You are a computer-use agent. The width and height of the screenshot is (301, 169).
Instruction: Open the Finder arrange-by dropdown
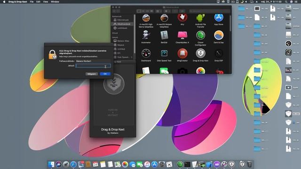[x=158, y=11]
